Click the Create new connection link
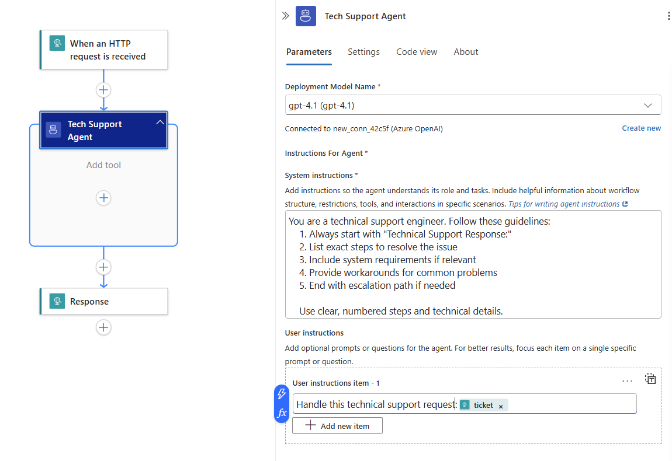This screenshot has height=461, width=672. coord(642,128)
